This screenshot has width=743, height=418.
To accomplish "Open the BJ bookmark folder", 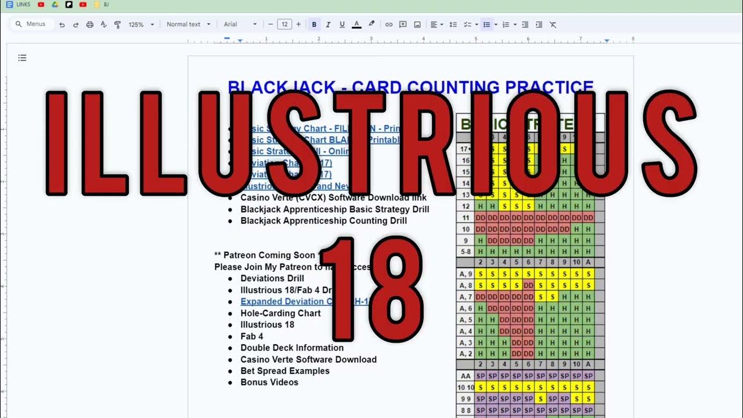I will pos(102,5).
